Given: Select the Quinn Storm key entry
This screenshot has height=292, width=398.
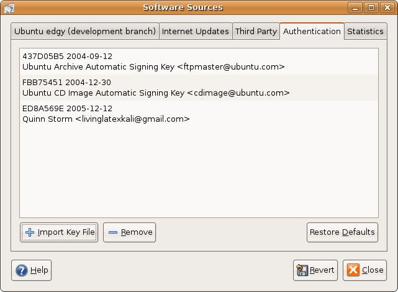Looking at the screenshot, I should 106,114.
